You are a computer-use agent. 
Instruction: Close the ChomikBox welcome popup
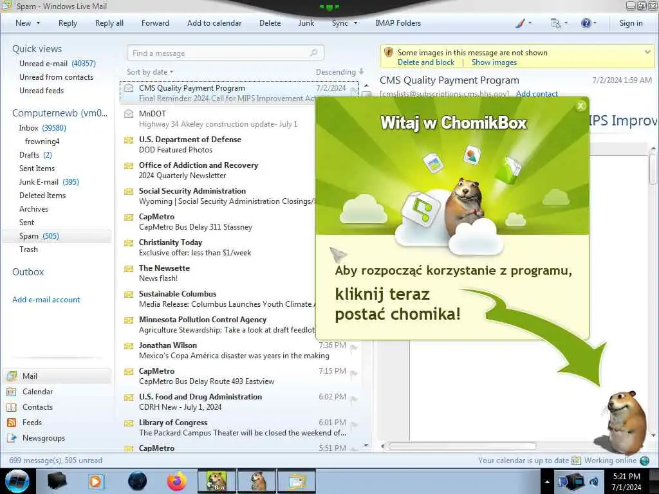(x=580, y=106)
